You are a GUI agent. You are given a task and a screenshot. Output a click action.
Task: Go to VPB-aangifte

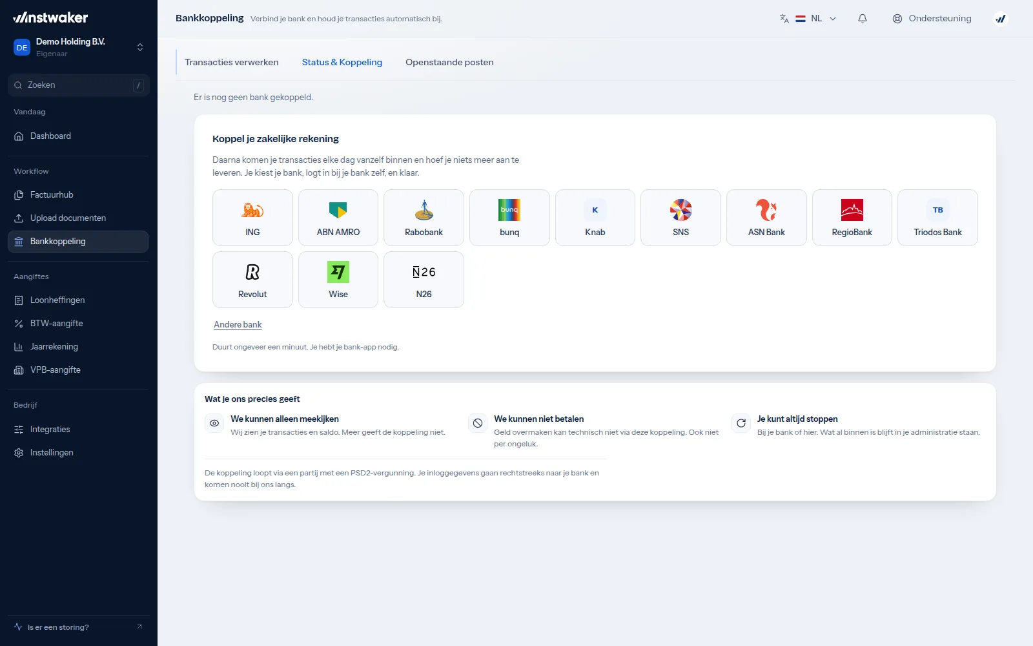(78, 370)
